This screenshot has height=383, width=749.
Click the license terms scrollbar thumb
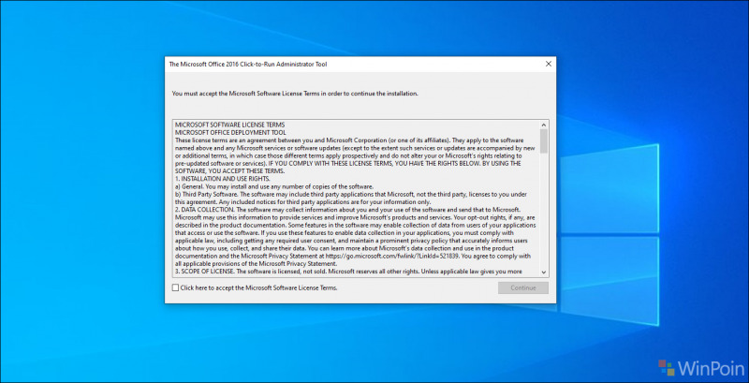click(x=544, y=140)
